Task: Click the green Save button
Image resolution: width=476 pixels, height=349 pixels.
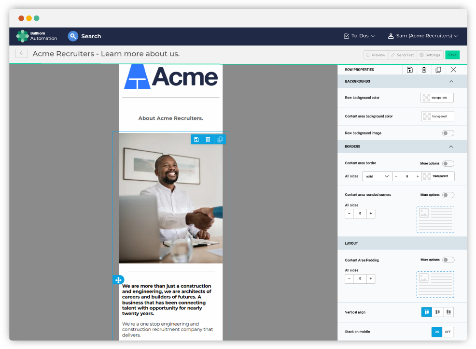Action: pos(452,55)
